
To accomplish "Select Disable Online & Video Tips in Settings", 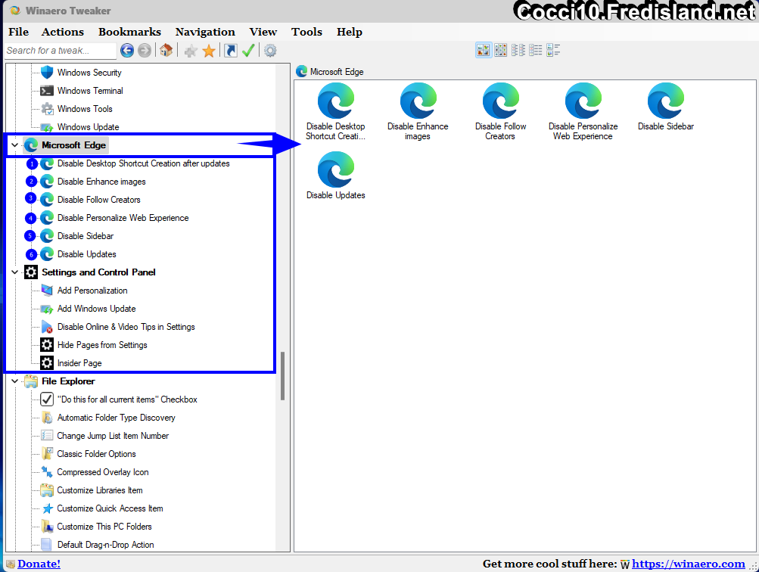I will pyautogui.click(x=126, y=327).
